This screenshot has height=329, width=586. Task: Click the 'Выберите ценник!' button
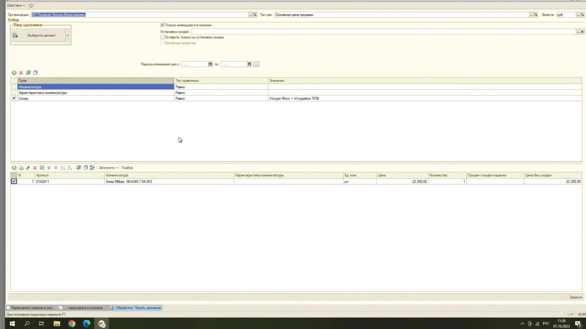point(38,35)
